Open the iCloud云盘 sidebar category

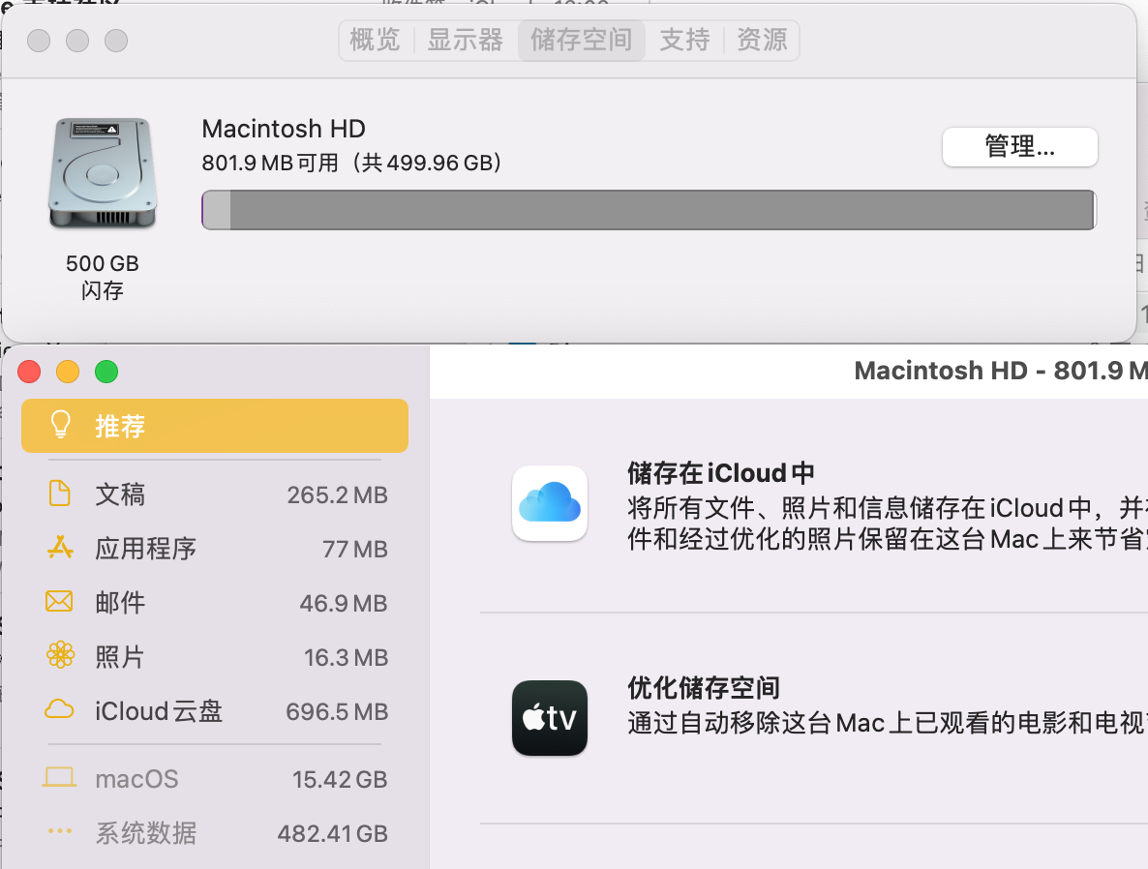(159, 711)
